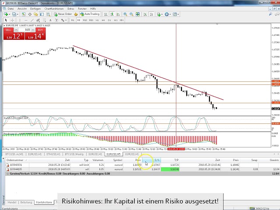
Task: Click the search magnifier at top right
Action: pos(270,14)
